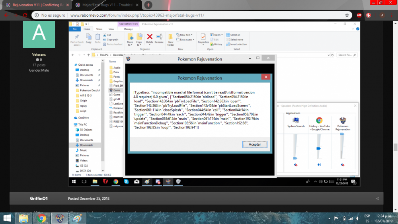This screenshot has height=224, width=398.
Task: Click the System Sounds volume slider
Action: pos(295,158)
